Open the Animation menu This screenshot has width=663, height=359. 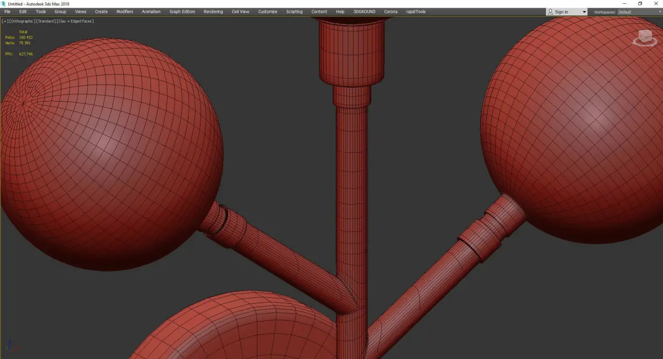coord(151,12)
